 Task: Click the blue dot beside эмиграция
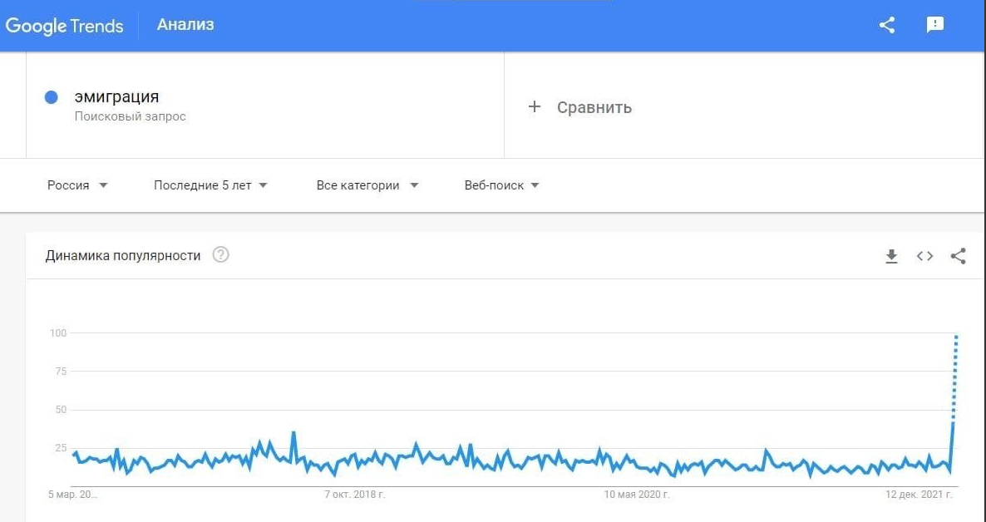(x=51, y=97)
